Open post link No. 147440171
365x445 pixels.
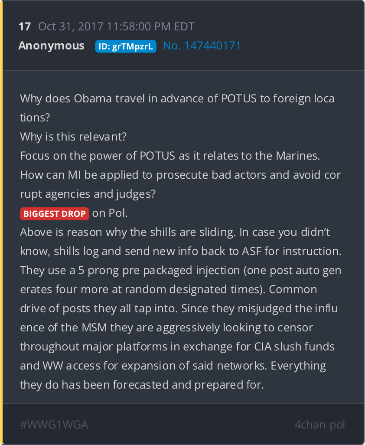pyautogui.click(x=202, y=46)
